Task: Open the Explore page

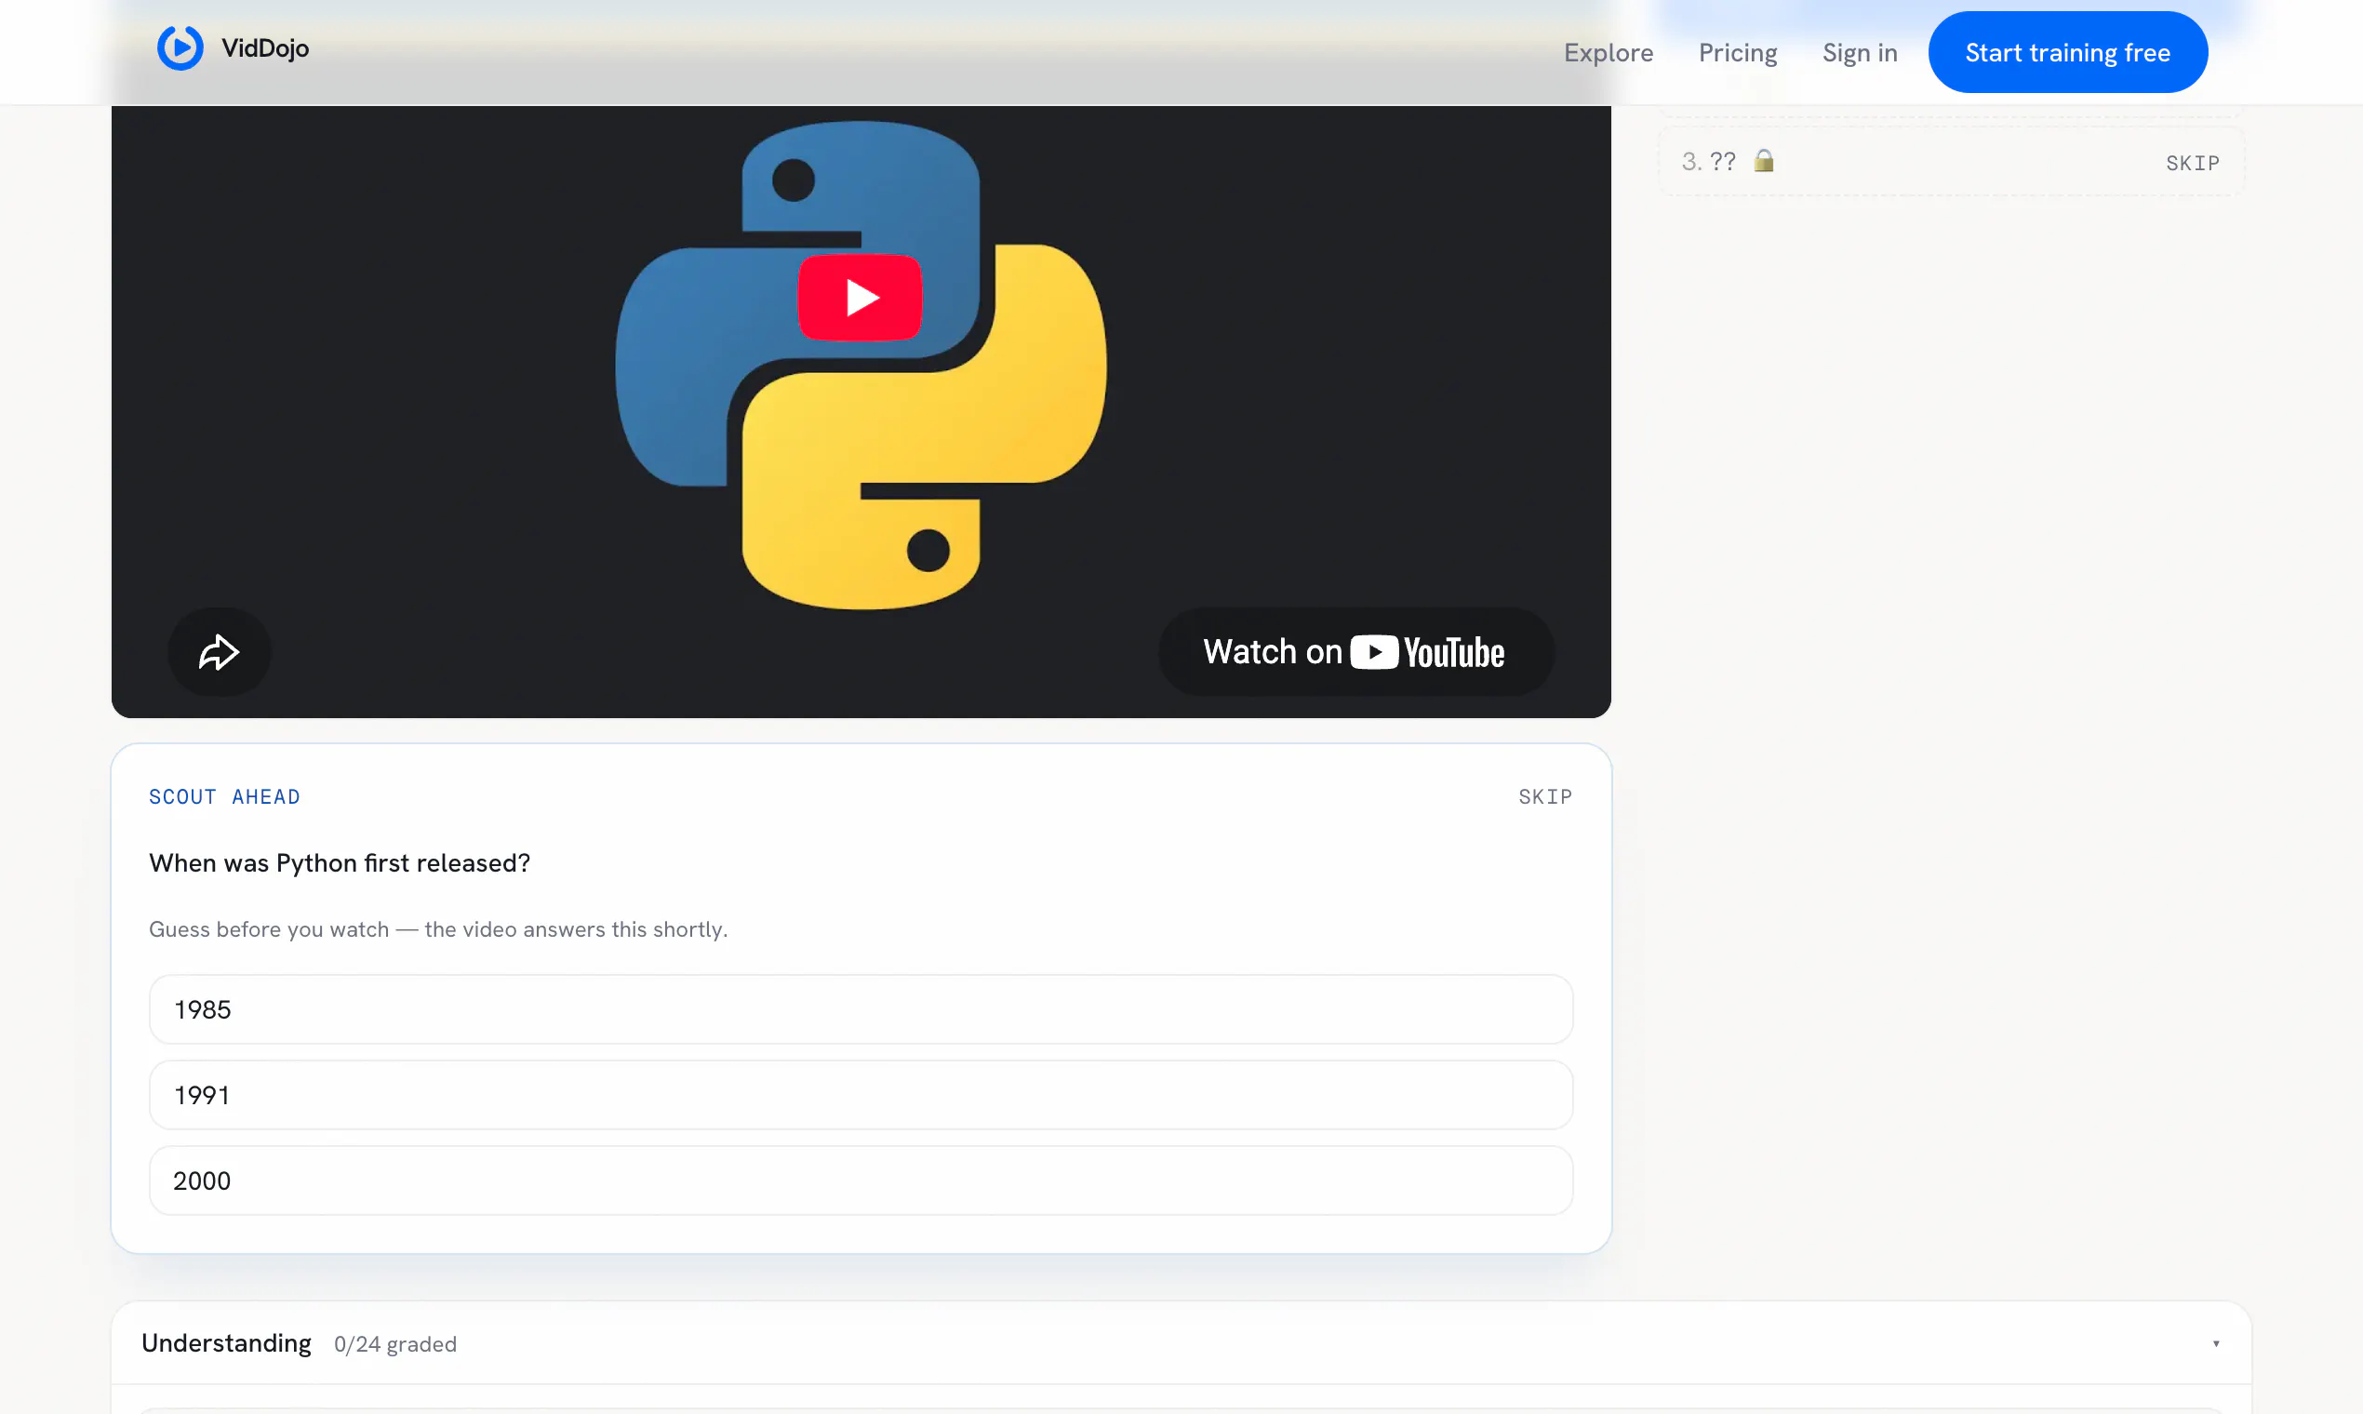Action: coord(1609,52)
